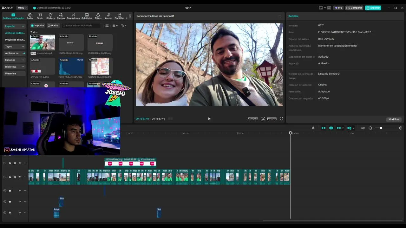Image resolution: width=406 pixels, height=228 pixels.
Task: Toggle the preview axis
Action: [349, 128]
